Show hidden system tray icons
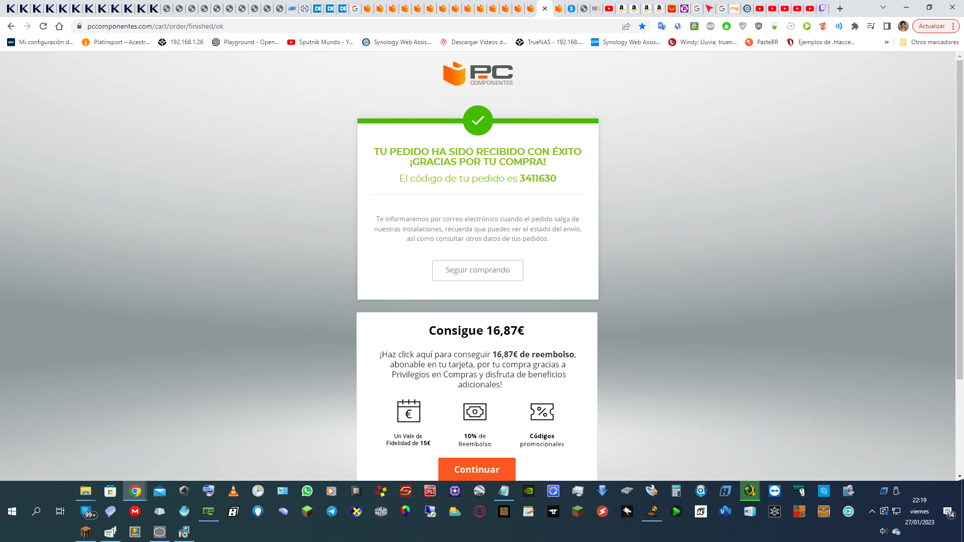Viewport: 964px width, 542px height. (x=872, y=511)
